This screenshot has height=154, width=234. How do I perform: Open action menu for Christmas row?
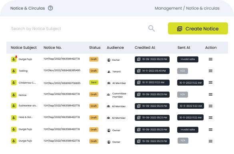pyautogui.click(x=210, y=82)
